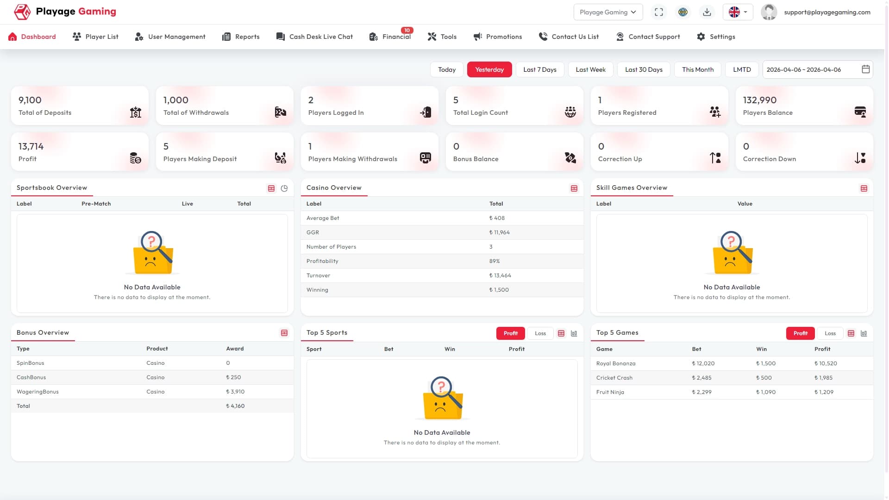889x500 pixels.
Task: Click the fullscreen icon in header
Action: (659, 12)
